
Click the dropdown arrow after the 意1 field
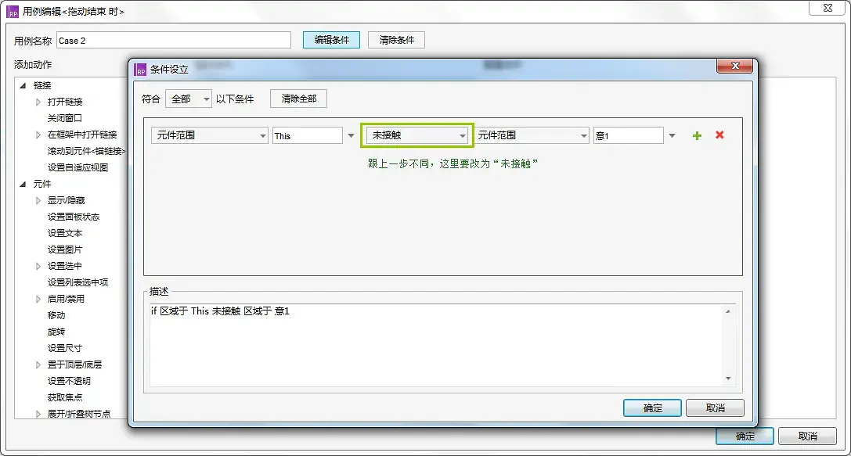click(x=672, y=135)
